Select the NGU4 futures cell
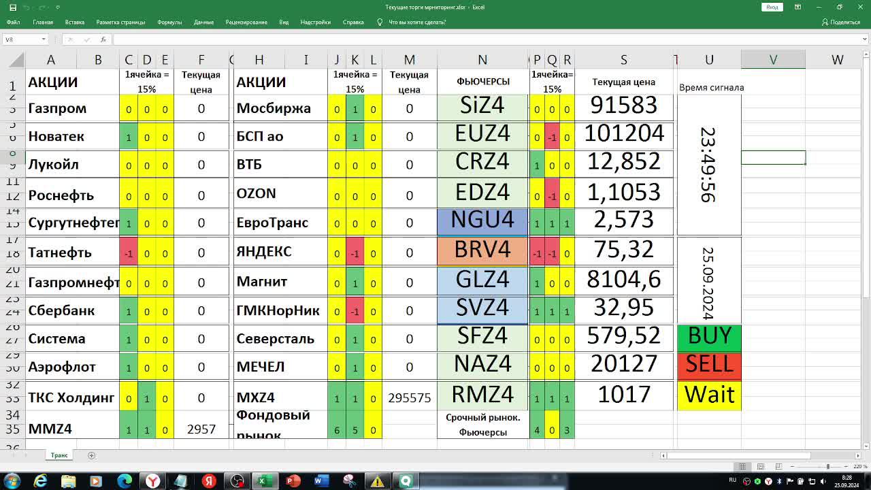This screenshot has width=871, height=490. click(482, 220)
